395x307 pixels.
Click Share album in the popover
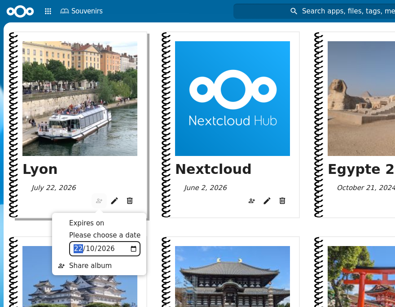tap(99, 266)
